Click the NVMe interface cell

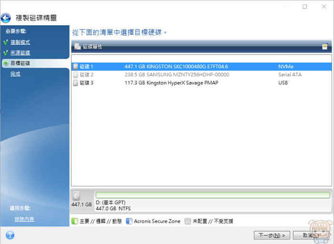(286, 67)
